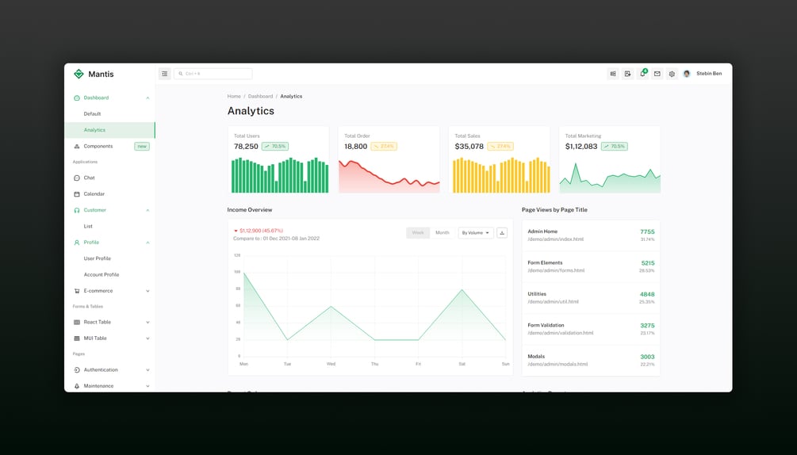Click the E-commerce cart icon
This screenshot has height=455, width=797.
pos(77,291)
